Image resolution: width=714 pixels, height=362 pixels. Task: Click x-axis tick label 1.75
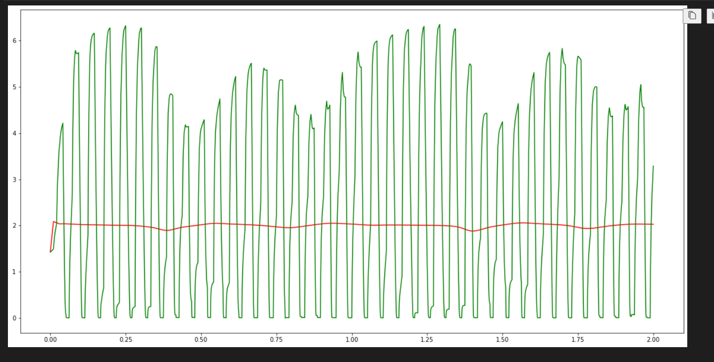578,340
